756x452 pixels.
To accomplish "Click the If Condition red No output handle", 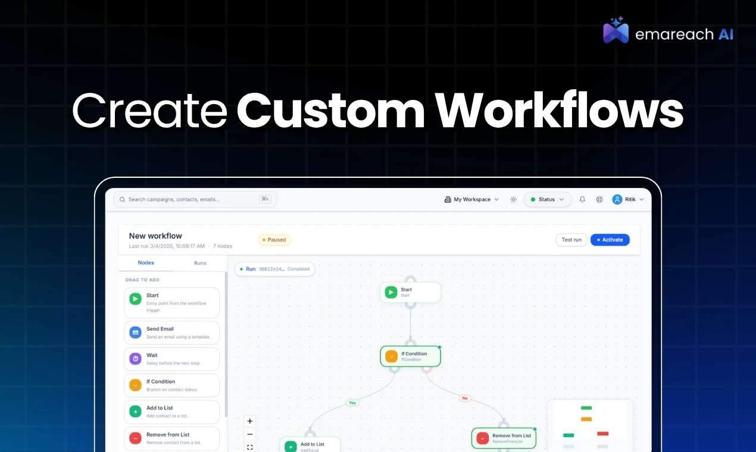I will (426, 369).
